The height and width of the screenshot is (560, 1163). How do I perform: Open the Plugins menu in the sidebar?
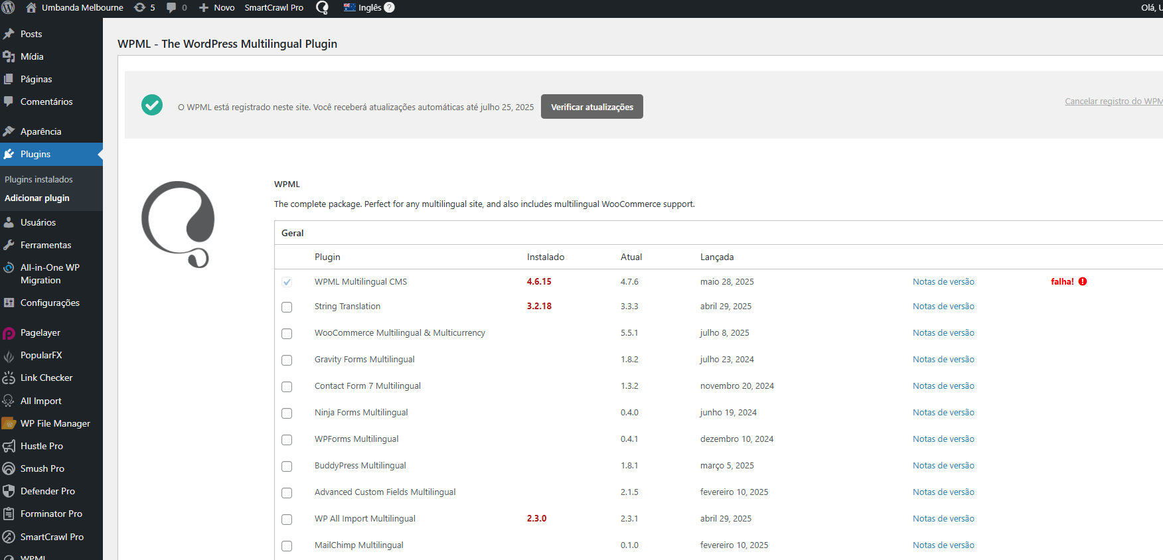pos(51,154)
